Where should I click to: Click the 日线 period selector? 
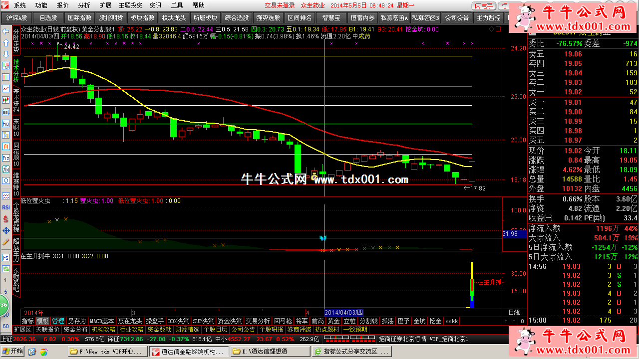coord(514,312)
